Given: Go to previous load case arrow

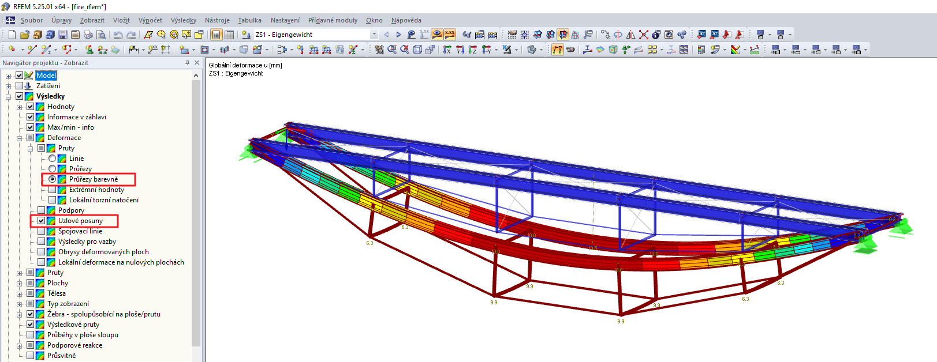Looking at the screenshot, I should (387, 35).
